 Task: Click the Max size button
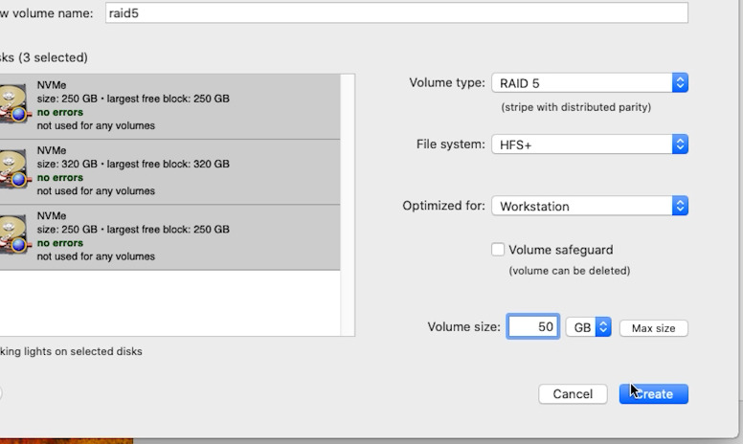tap(653, 328)
